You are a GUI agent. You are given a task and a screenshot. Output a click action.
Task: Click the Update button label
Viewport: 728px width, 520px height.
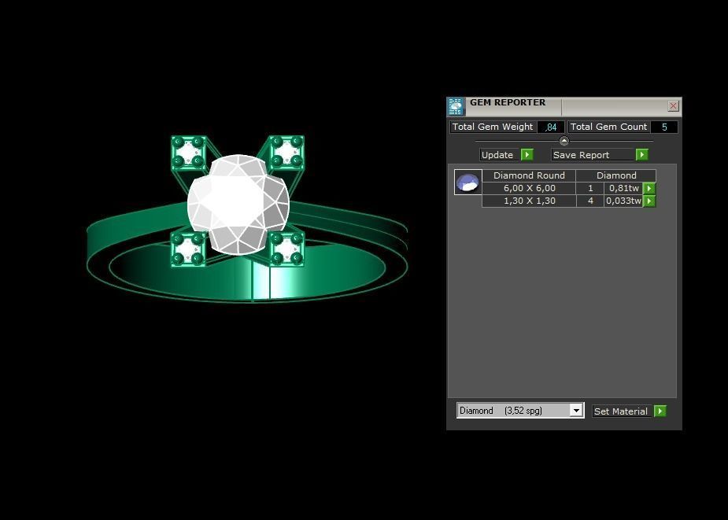coord(500,155)
